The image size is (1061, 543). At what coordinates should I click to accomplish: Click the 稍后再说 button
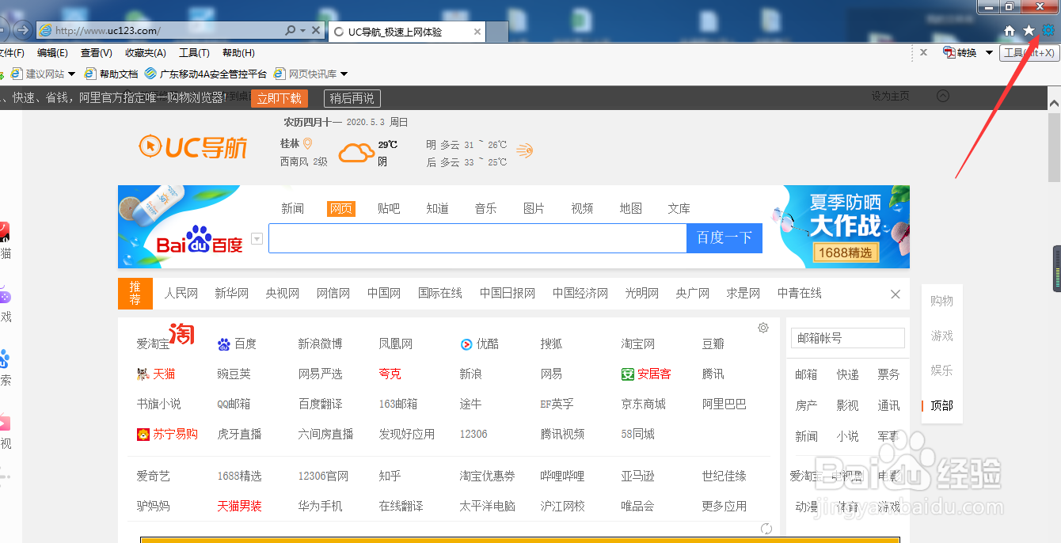352,98
